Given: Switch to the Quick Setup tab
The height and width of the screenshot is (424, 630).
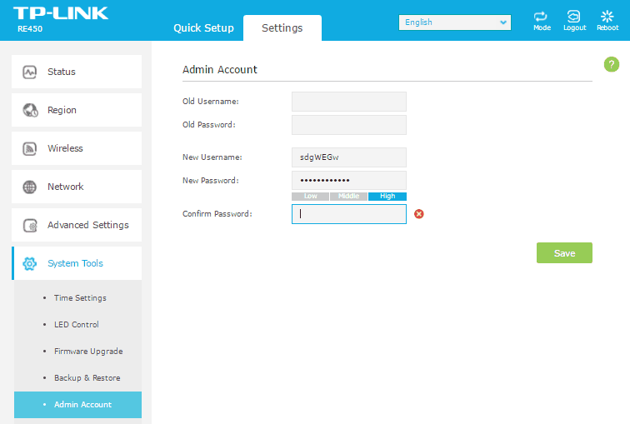Looking at the screenshot, I should (203, 27).
